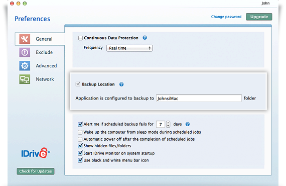Image resolution: width=286 pixels, height=186 pixels.
Task: Click Check for Updates button
Action: (36, 171)
